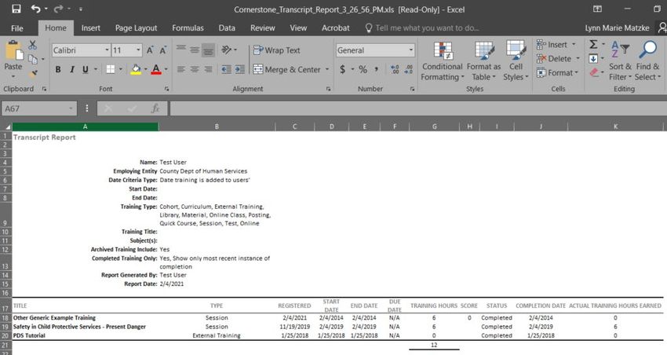Image resolution: width=667 pixels, height=355 pixels.
Task: Apply the Percent style format
Action: [x=363, y=69]
